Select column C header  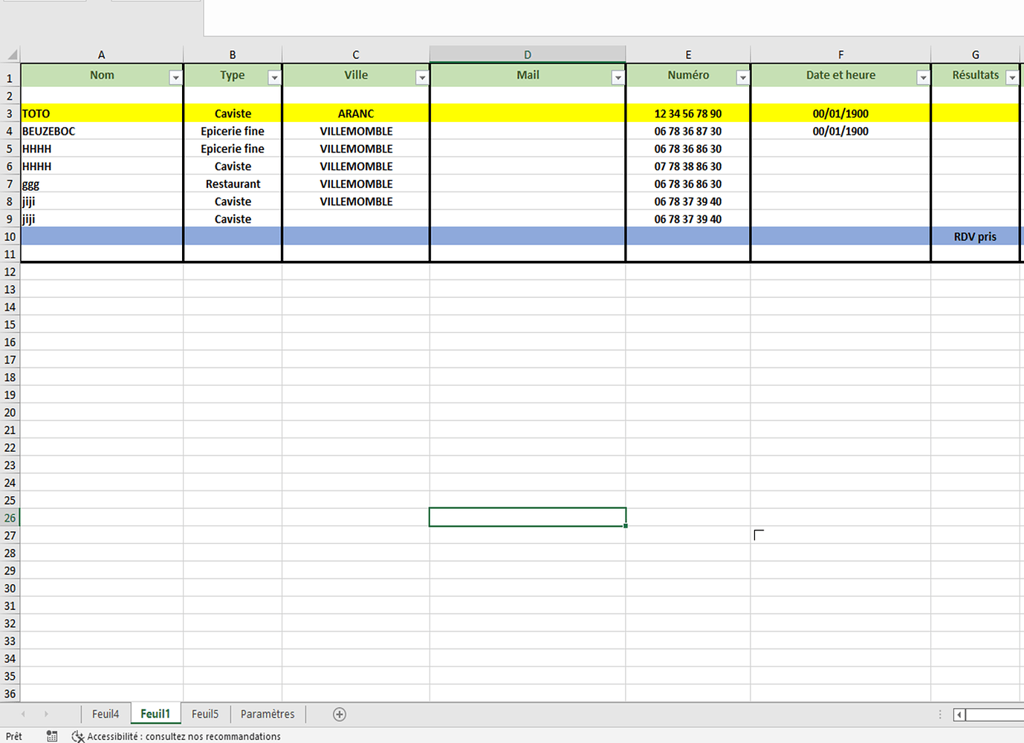tap(356, 54)
